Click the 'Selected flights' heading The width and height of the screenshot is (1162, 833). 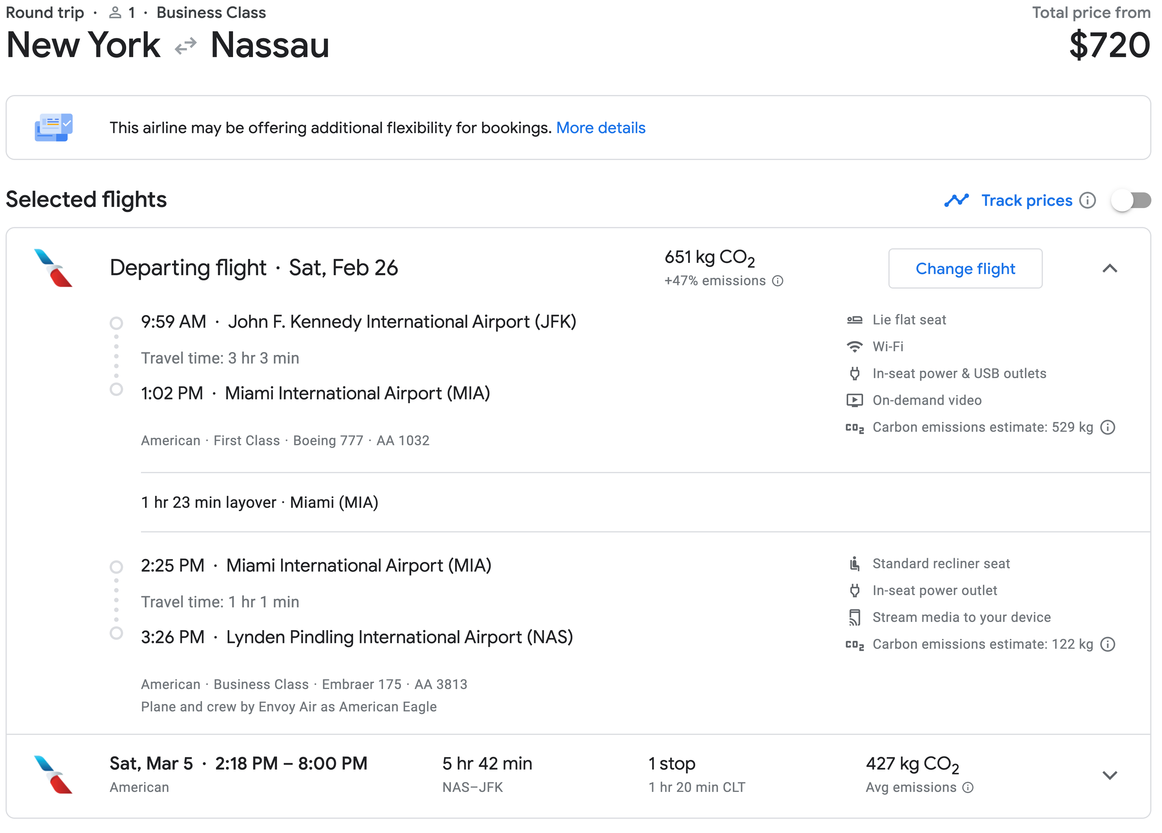click(86, 200)
